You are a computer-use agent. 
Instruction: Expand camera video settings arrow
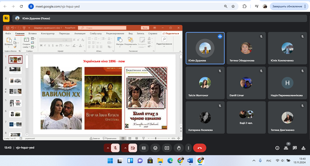click(125, 148)
